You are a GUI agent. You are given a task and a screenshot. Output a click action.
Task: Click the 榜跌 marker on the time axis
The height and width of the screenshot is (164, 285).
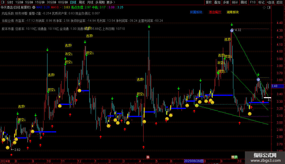[235, 157]
